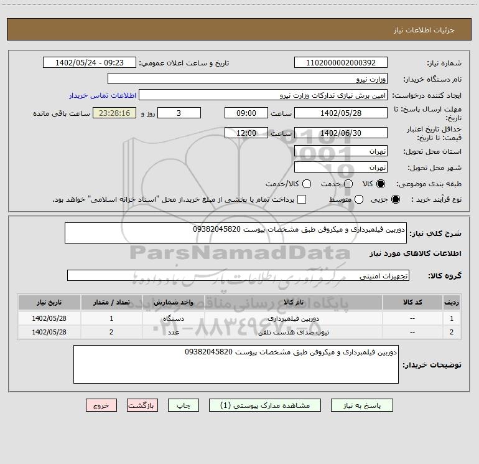Click the گروه کالا field تجهیزات امنیتی
Viewport: 479px width, 464px height.
pyautogui.click(x=238, y=275)
